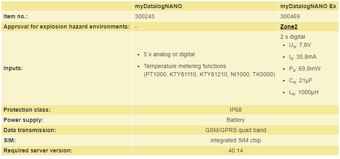The image size is (340, 159).
Task: Click the 'Required server version:' label
Action: 38,150
